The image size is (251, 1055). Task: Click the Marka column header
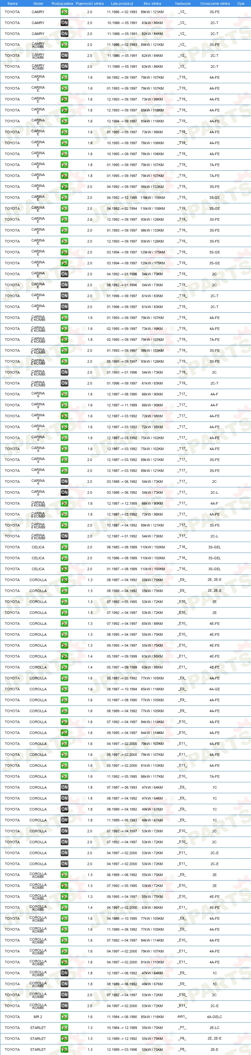[x=13, y=3]
